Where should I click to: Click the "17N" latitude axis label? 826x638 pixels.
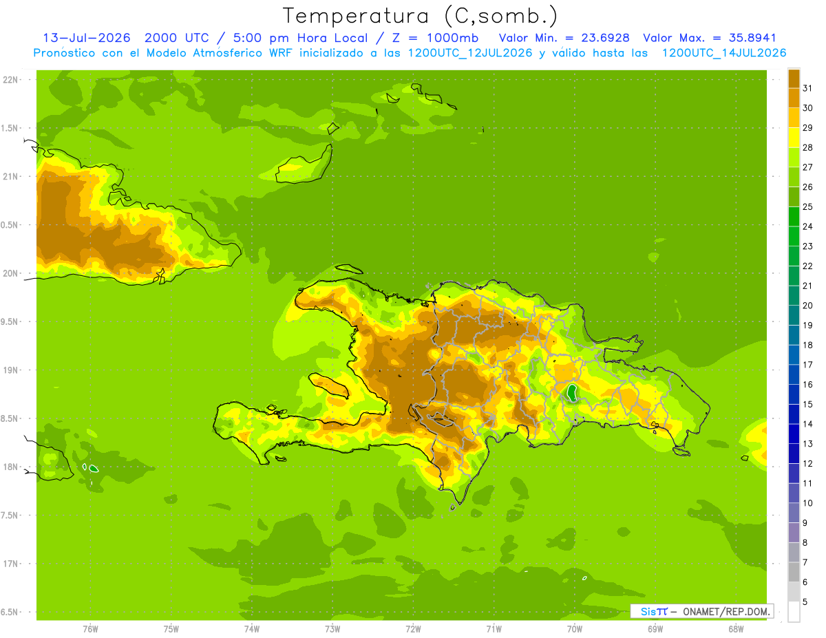tap(12, 564)
